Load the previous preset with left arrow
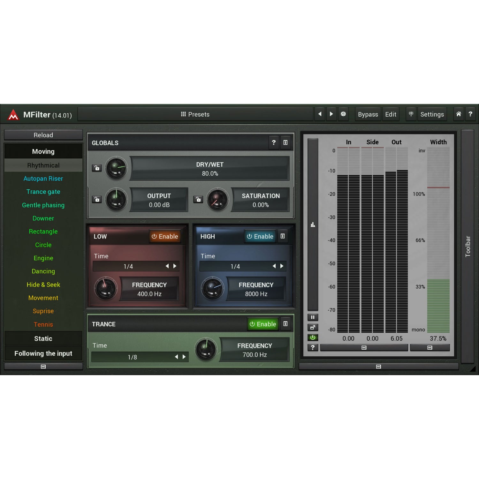479x479 pixels. point(320,114)
